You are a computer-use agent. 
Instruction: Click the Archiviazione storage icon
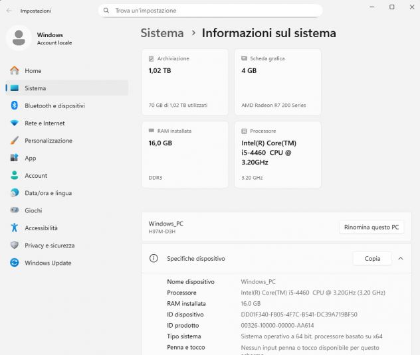click(152, 58)
